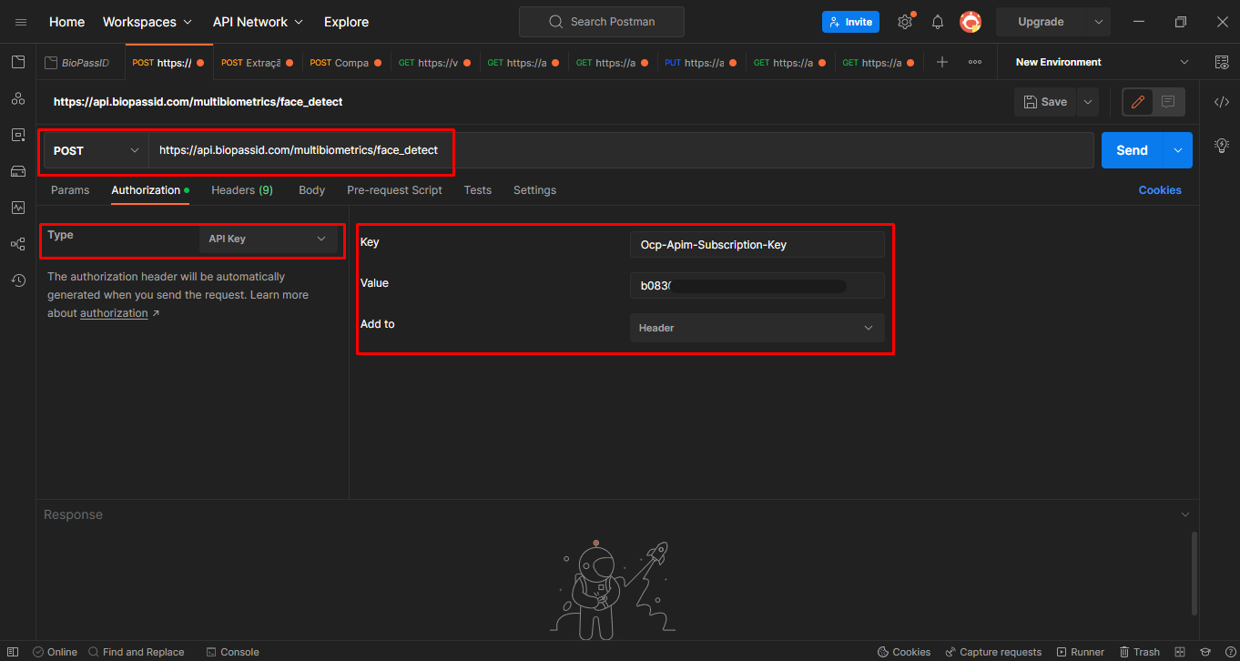Screen dimensions: 1240x661
Task: Open Console in the status bar
Action: pos(232,652)
